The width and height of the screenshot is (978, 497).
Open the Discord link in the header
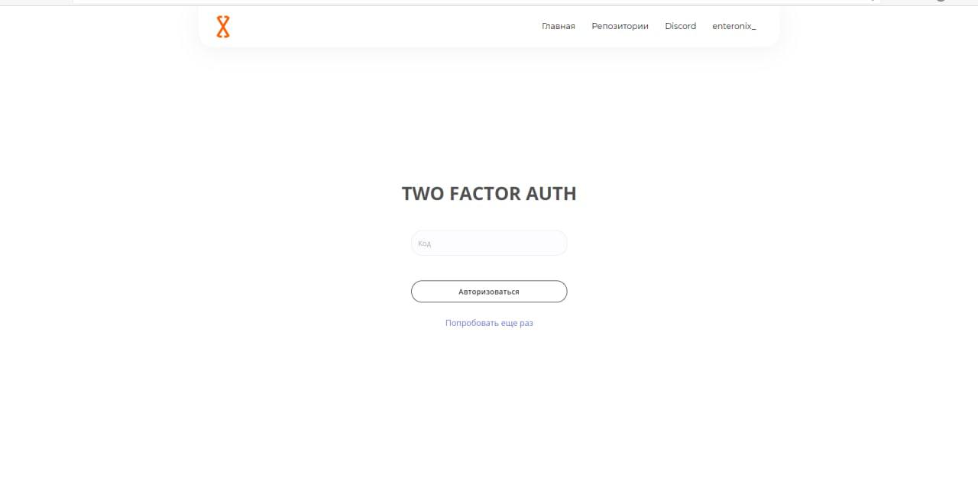point(680,26)
